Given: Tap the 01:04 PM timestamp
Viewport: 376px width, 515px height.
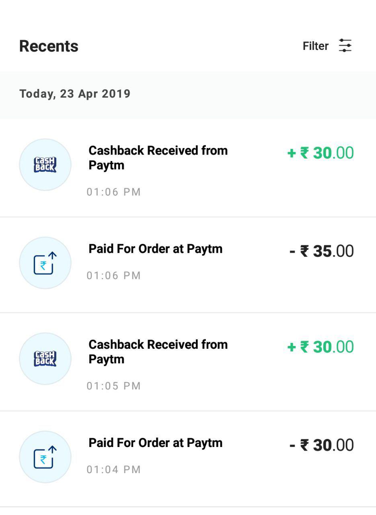Looking at the screenshot, I should (x=114, y=470).
